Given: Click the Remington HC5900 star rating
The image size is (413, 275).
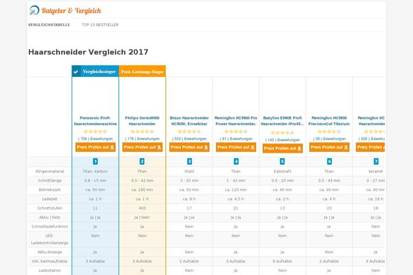Looking at the screenshot, I should tap(329, 131).
